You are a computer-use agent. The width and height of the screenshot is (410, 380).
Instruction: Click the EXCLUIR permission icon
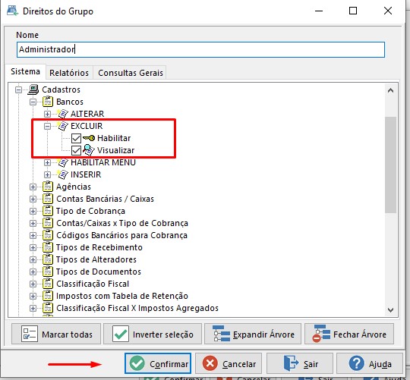63,126
